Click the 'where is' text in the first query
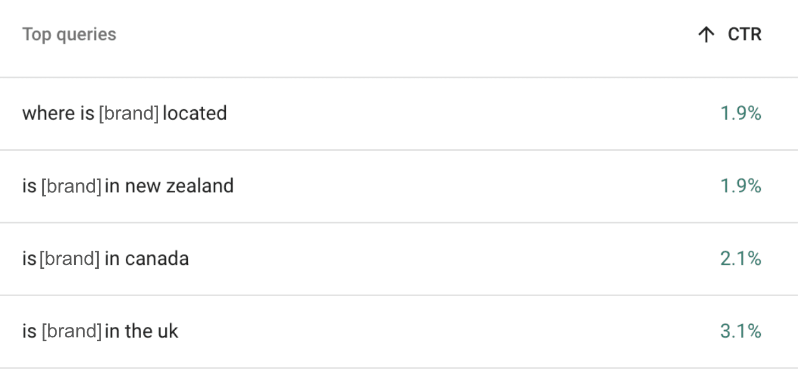Image resolution: width=802 pixels, height=384 pixels. pyautogui.click(x=58, y=114)
